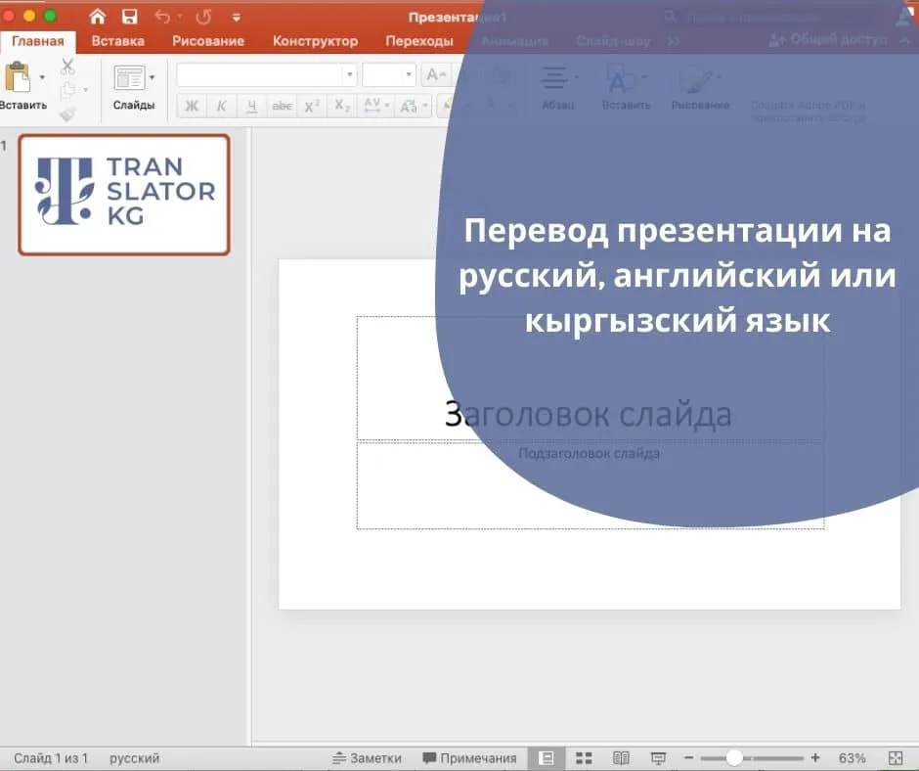
Task: Click the Общий доступ share button
Action: point(828,40)
